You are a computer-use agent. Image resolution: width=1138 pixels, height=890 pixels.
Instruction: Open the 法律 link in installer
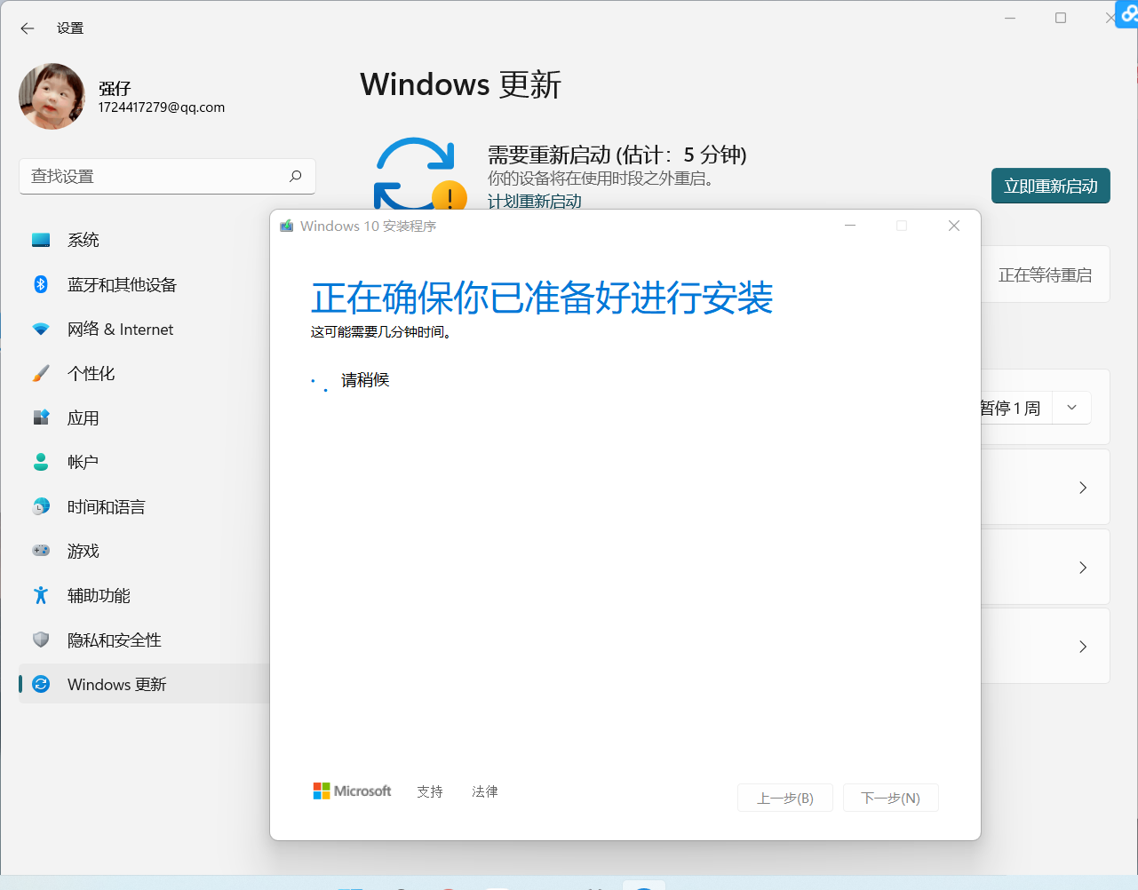click(x=485, y=791)
